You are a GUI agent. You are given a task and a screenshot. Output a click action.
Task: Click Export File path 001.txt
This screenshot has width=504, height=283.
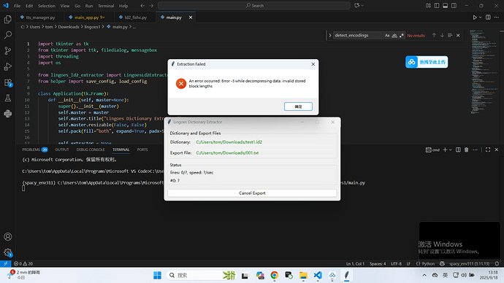click(x=227, y=153)
